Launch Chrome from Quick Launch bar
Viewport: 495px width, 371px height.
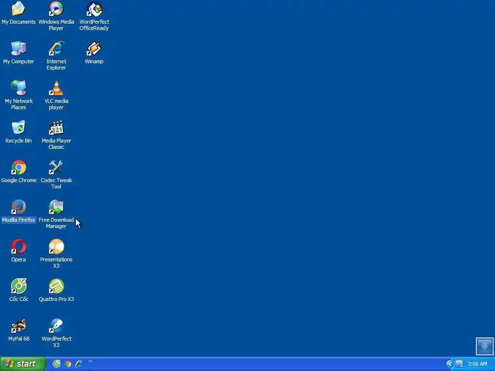tap(68, 364)
